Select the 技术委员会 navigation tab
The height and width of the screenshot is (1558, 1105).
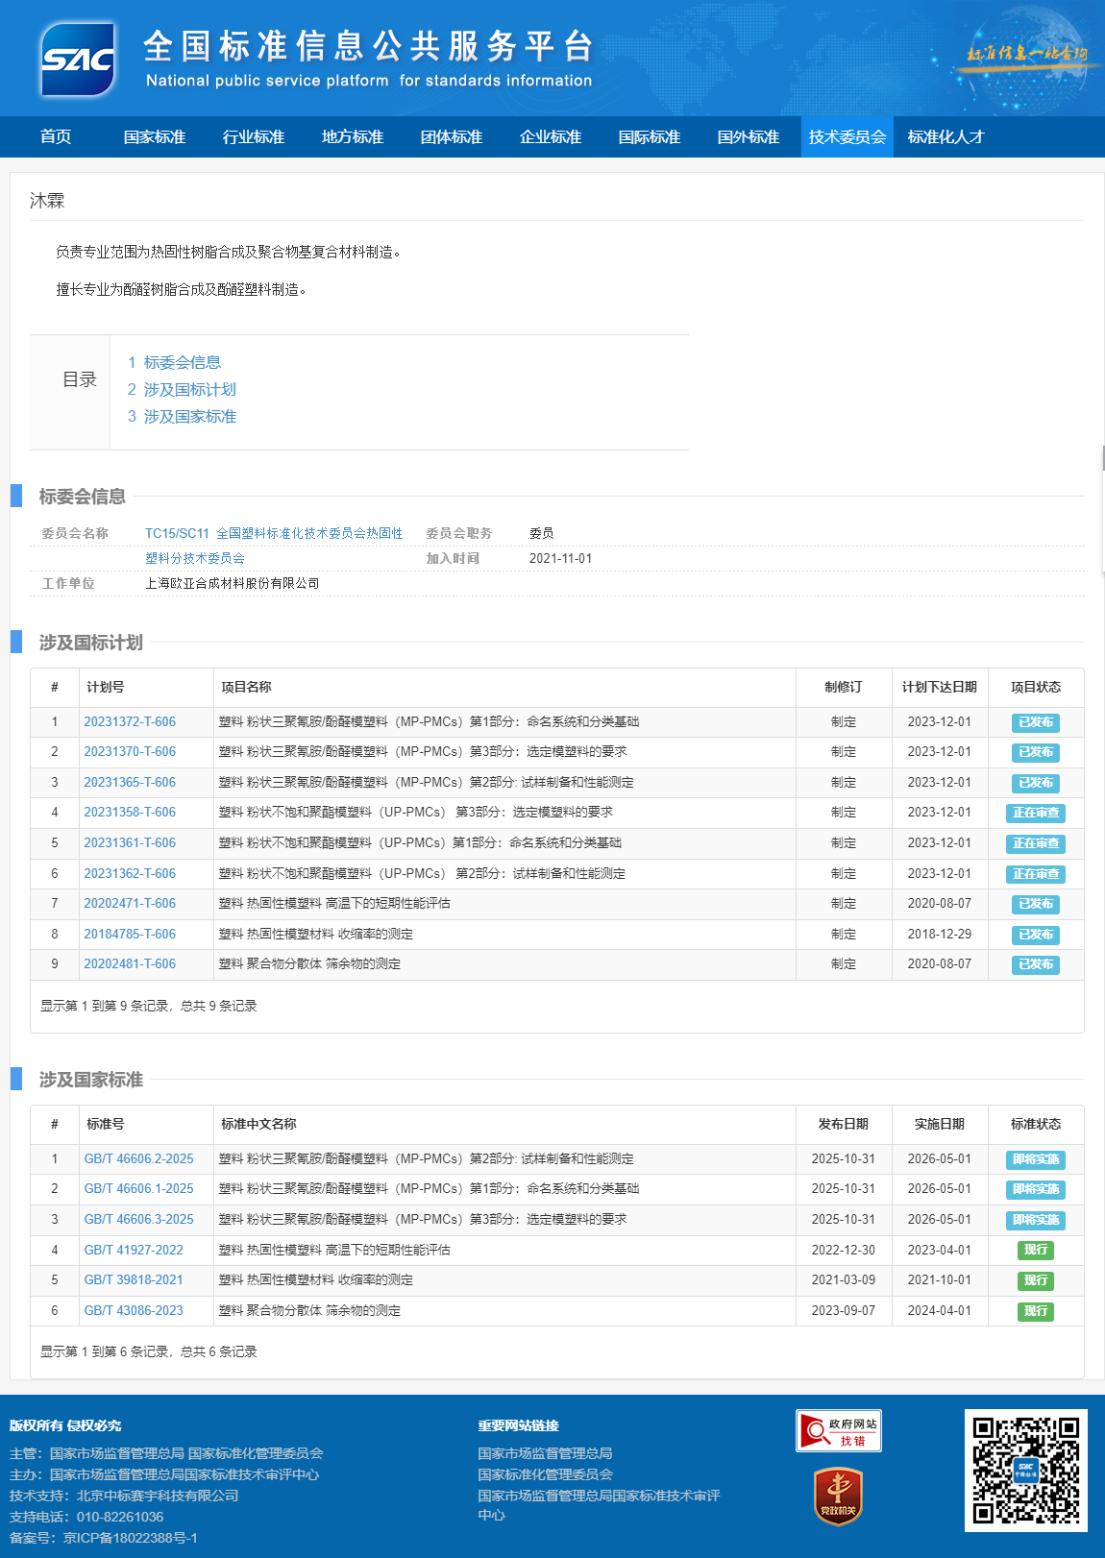[847, 137]
